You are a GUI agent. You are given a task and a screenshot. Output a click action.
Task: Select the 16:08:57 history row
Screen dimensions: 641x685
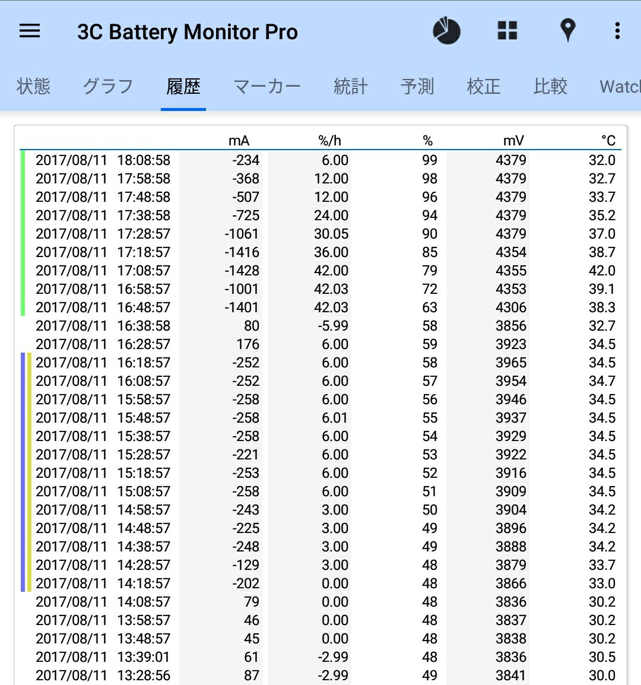tap(320, 381)
